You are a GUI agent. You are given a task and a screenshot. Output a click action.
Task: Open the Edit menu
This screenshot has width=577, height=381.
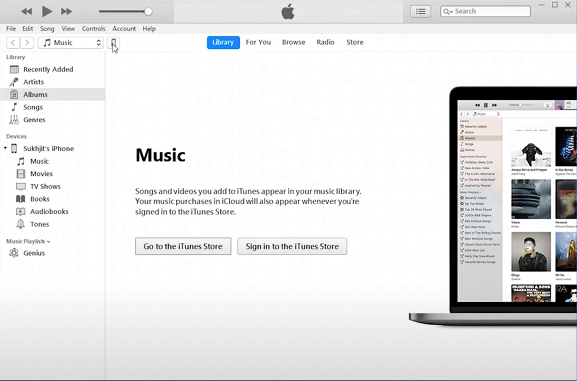coord(28,28)
